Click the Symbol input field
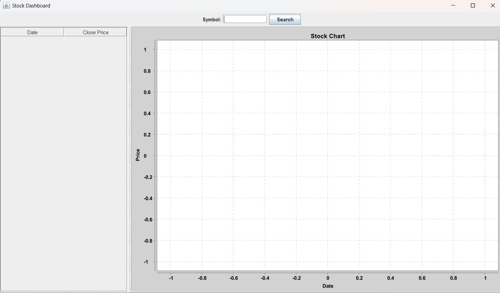Image resolution: width=500 pixels, height=293 pixels. 245,19
